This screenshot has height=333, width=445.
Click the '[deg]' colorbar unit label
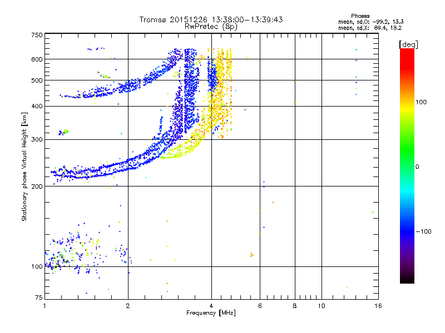408,44
